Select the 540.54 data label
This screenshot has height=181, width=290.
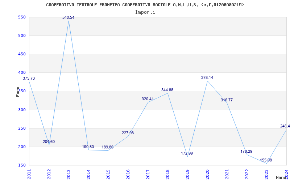point(68,17)
